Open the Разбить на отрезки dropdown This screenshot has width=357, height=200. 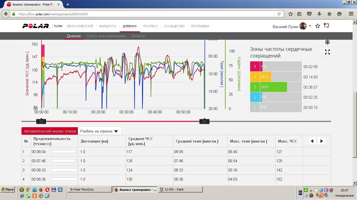(99, 131)
